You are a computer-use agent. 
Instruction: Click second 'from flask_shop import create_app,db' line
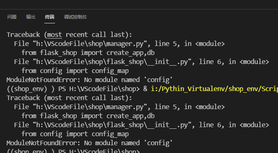click(88, 116)
